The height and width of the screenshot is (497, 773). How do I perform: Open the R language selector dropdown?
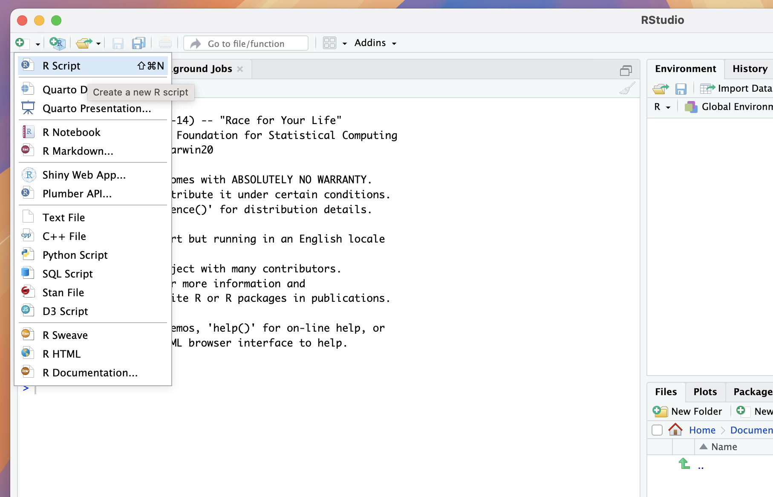pos(662,107)
